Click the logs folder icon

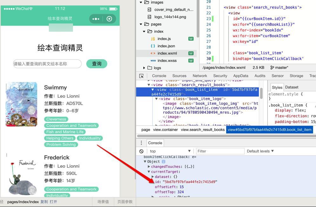point(149,68)
